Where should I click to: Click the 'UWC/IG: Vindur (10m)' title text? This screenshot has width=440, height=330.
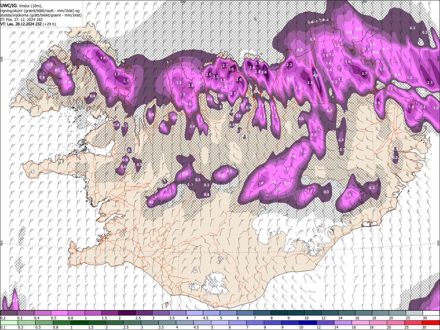21,6
